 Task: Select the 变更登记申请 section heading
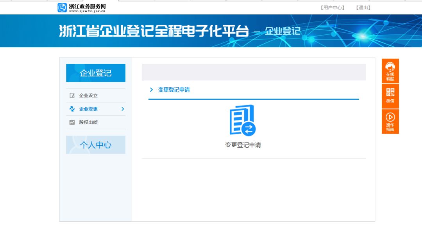(x=174, y=90)
